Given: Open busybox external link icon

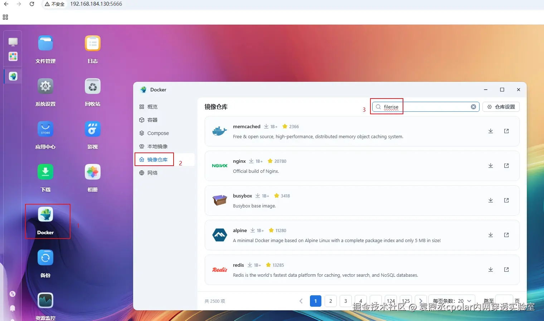Looking at the screenshot, I should coord(506,200).
